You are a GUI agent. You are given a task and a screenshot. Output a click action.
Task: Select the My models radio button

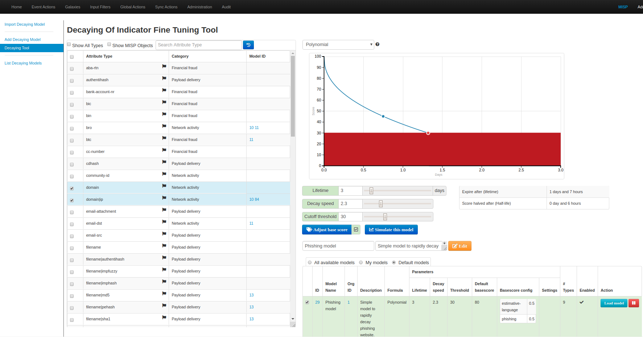pos(361,262)
